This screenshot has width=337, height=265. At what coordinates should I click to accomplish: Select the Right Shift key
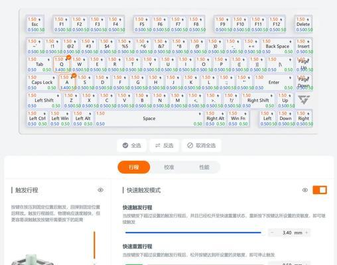coord(258,101)
